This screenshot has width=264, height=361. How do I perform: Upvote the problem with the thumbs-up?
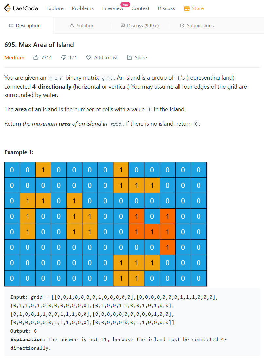pyautogui.click(x=36, y=57)
